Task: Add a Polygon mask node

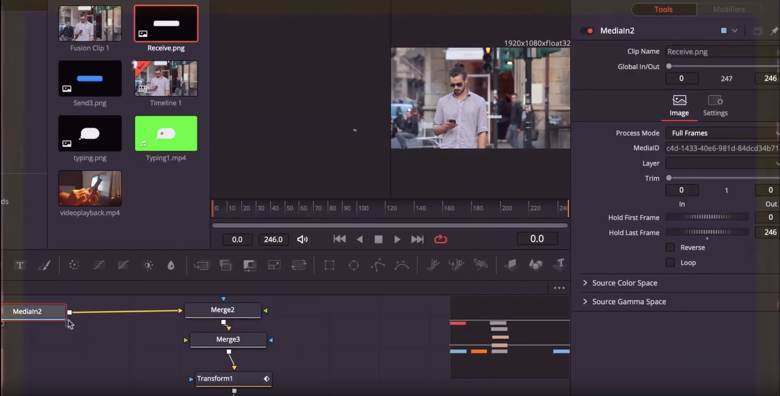Action: point(378,265)
